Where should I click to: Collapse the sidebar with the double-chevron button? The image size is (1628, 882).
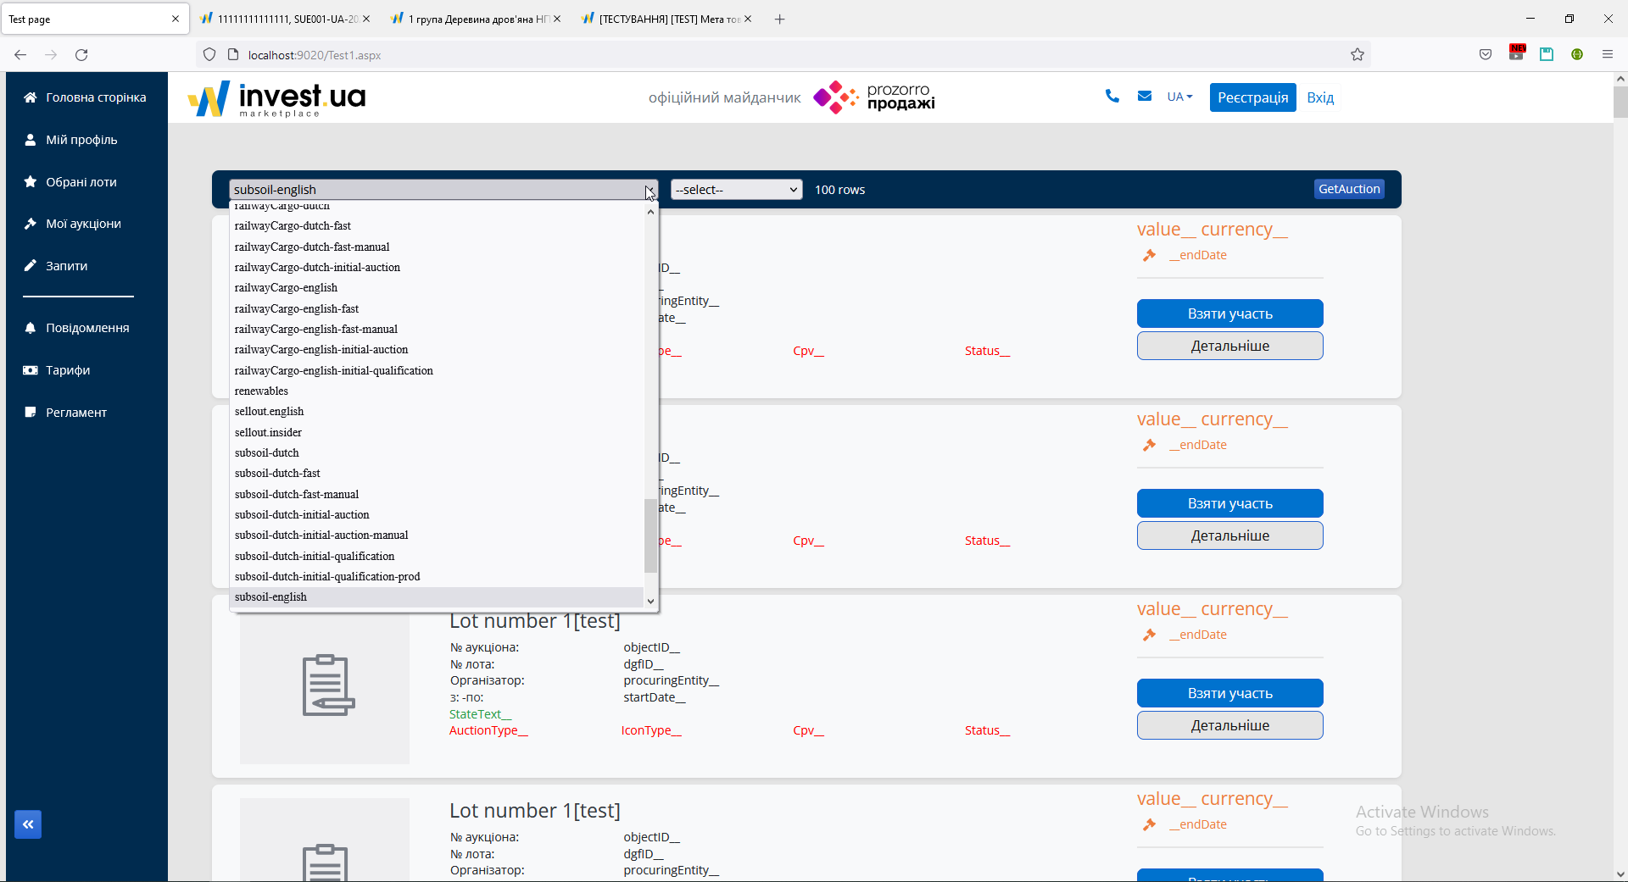pyautogui.click(x=28, y=824)
